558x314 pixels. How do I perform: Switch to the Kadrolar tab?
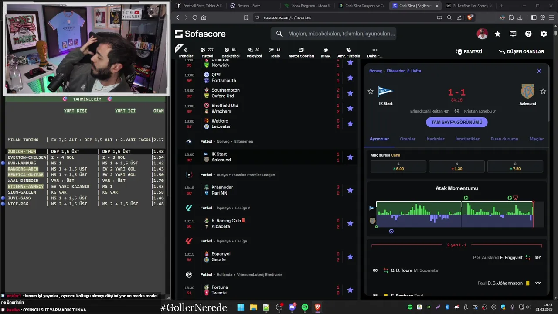point(436,139)
